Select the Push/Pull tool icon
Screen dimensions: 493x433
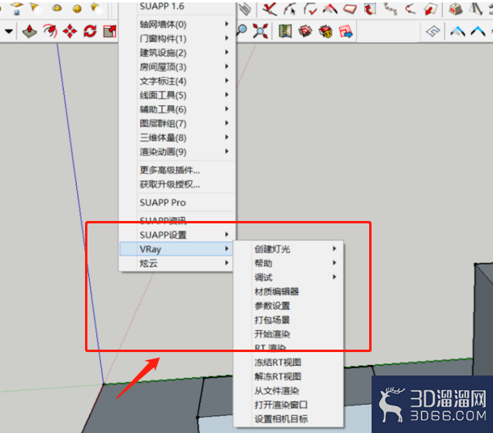(30, 31)
